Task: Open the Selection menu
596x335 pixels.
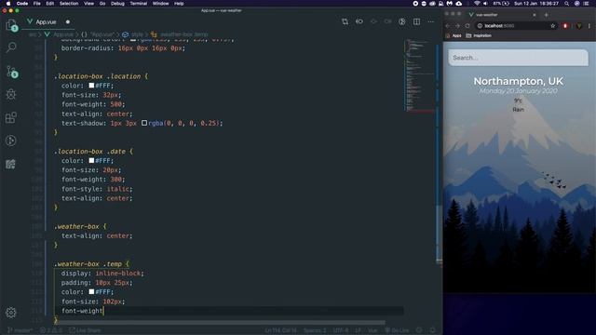Action: click(69, 4)
